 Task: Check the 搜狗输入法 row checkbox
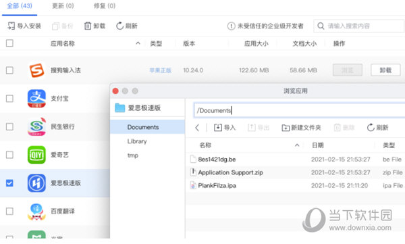pos(9,70)
